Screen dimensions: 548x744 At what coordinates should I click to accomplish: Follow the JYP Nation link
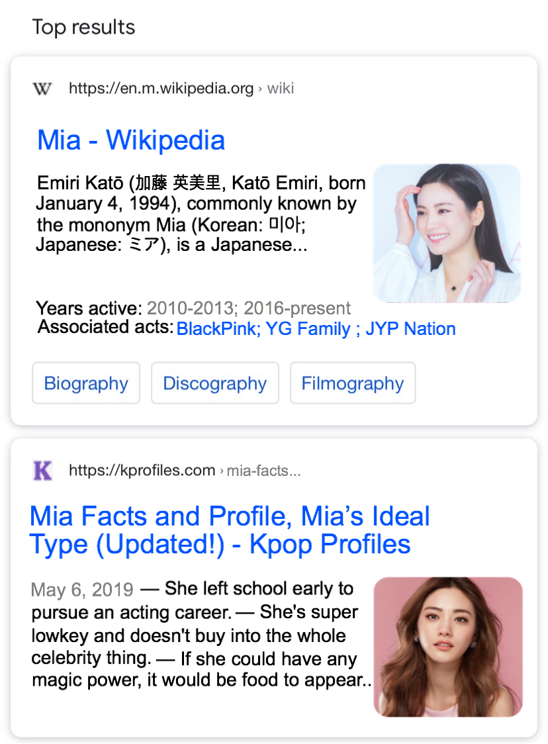click(x=410, y=328)
